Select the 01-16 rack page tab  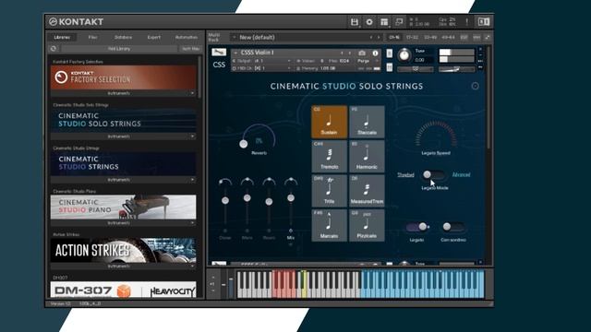tap(394, 37)
